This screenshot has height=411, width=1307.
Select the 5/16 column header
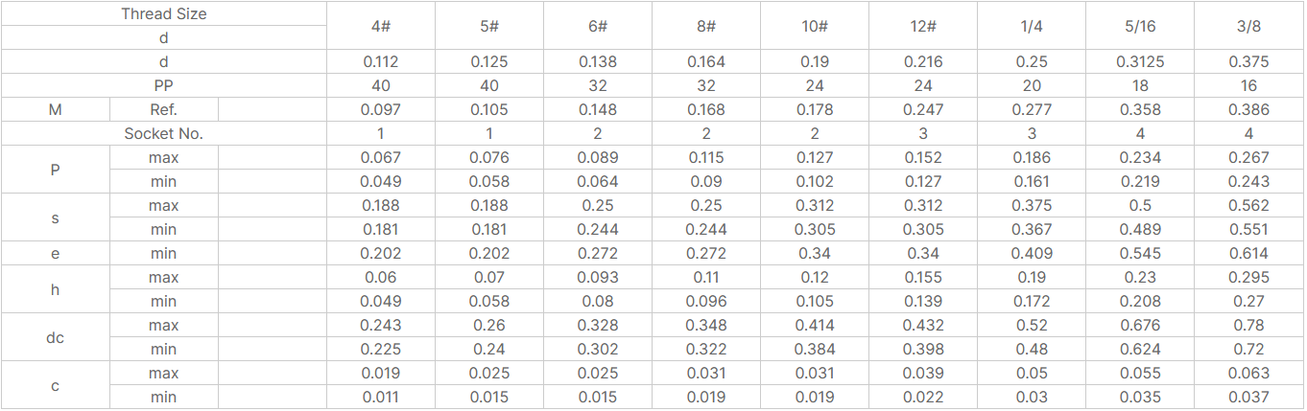[x=1140, y=26]
